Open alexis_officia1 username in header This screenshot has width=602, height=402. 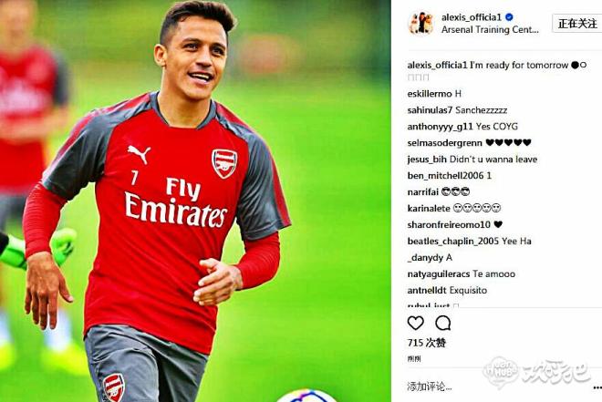472,17
